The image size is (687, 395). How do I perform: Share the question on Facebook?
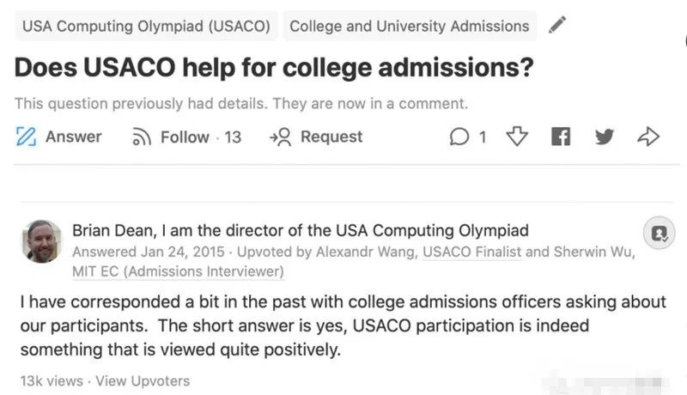(561, 137)
